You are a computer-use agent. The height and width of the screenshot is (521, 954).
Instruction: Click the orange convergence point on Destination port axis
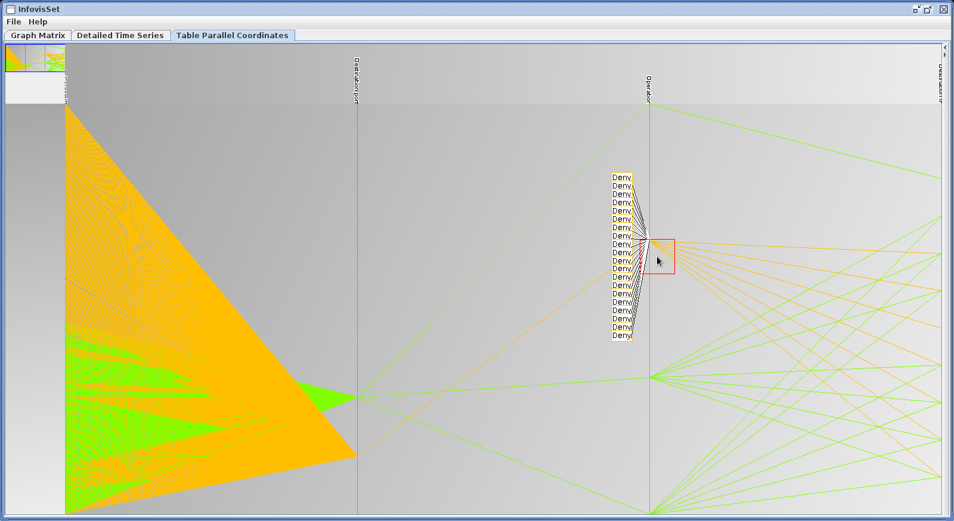[357, 456]
